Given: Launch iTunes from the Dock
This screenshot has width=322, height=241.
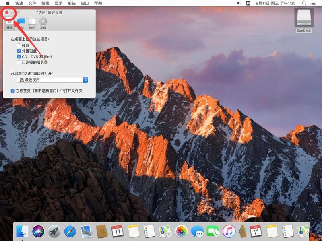Looking at the screenshot, I should click(229, 231).
